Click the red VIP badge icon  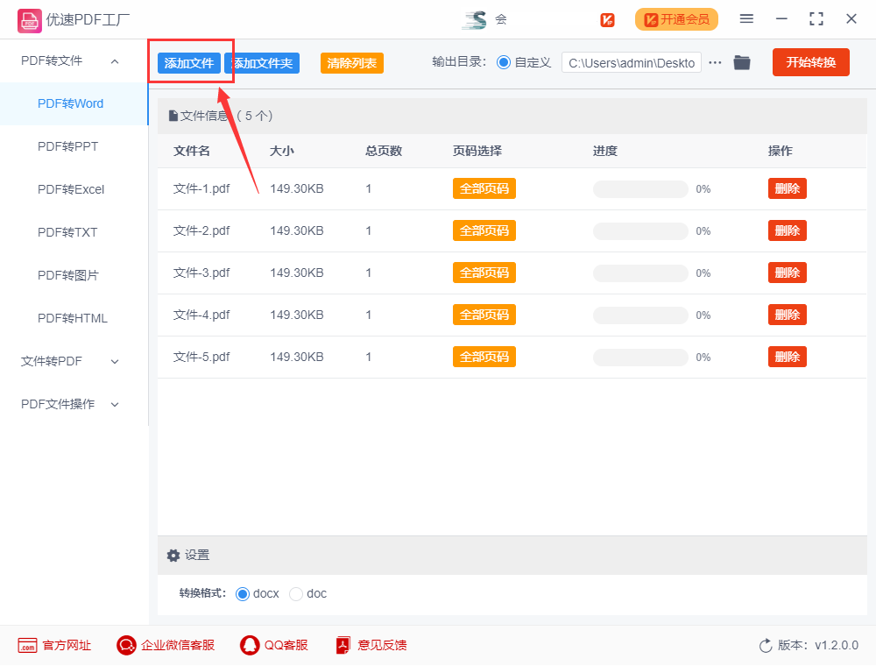coord(607,20)
